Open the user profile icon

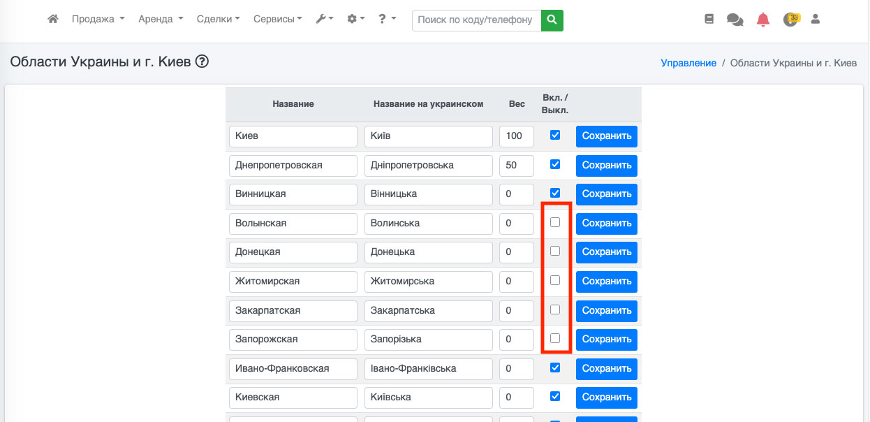pyautogui.click(x=815, y=20)
